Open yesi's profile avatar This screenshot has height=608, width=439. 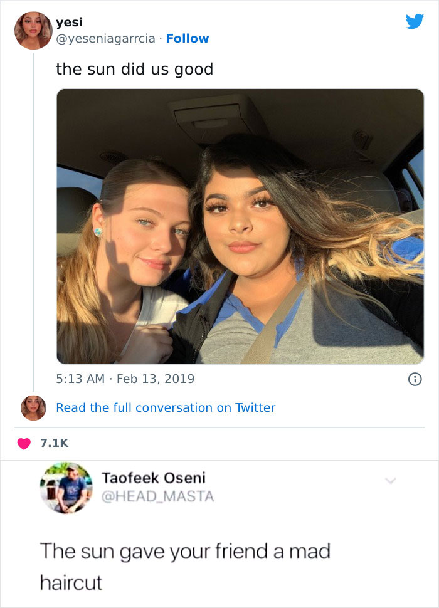point(33,30)
